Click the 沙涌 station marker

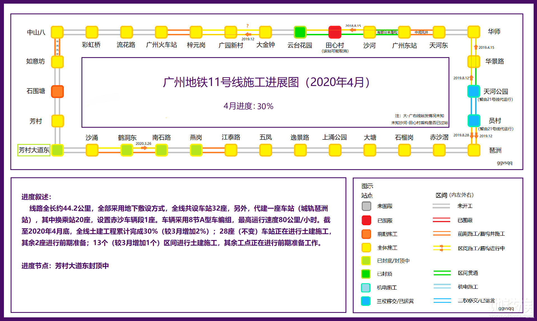pyautogui.click(x=92, y=150)
